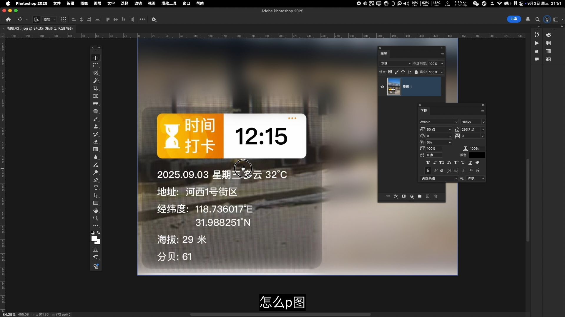Open the 滤镜 menu
This screenshot has width=565, height=317.
click(x=138, y=4)
